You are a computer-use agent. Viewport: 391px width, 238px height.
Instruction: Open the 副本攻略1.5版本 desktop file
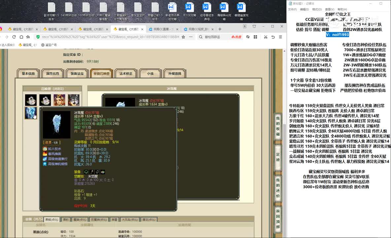[x=52, y=11]
